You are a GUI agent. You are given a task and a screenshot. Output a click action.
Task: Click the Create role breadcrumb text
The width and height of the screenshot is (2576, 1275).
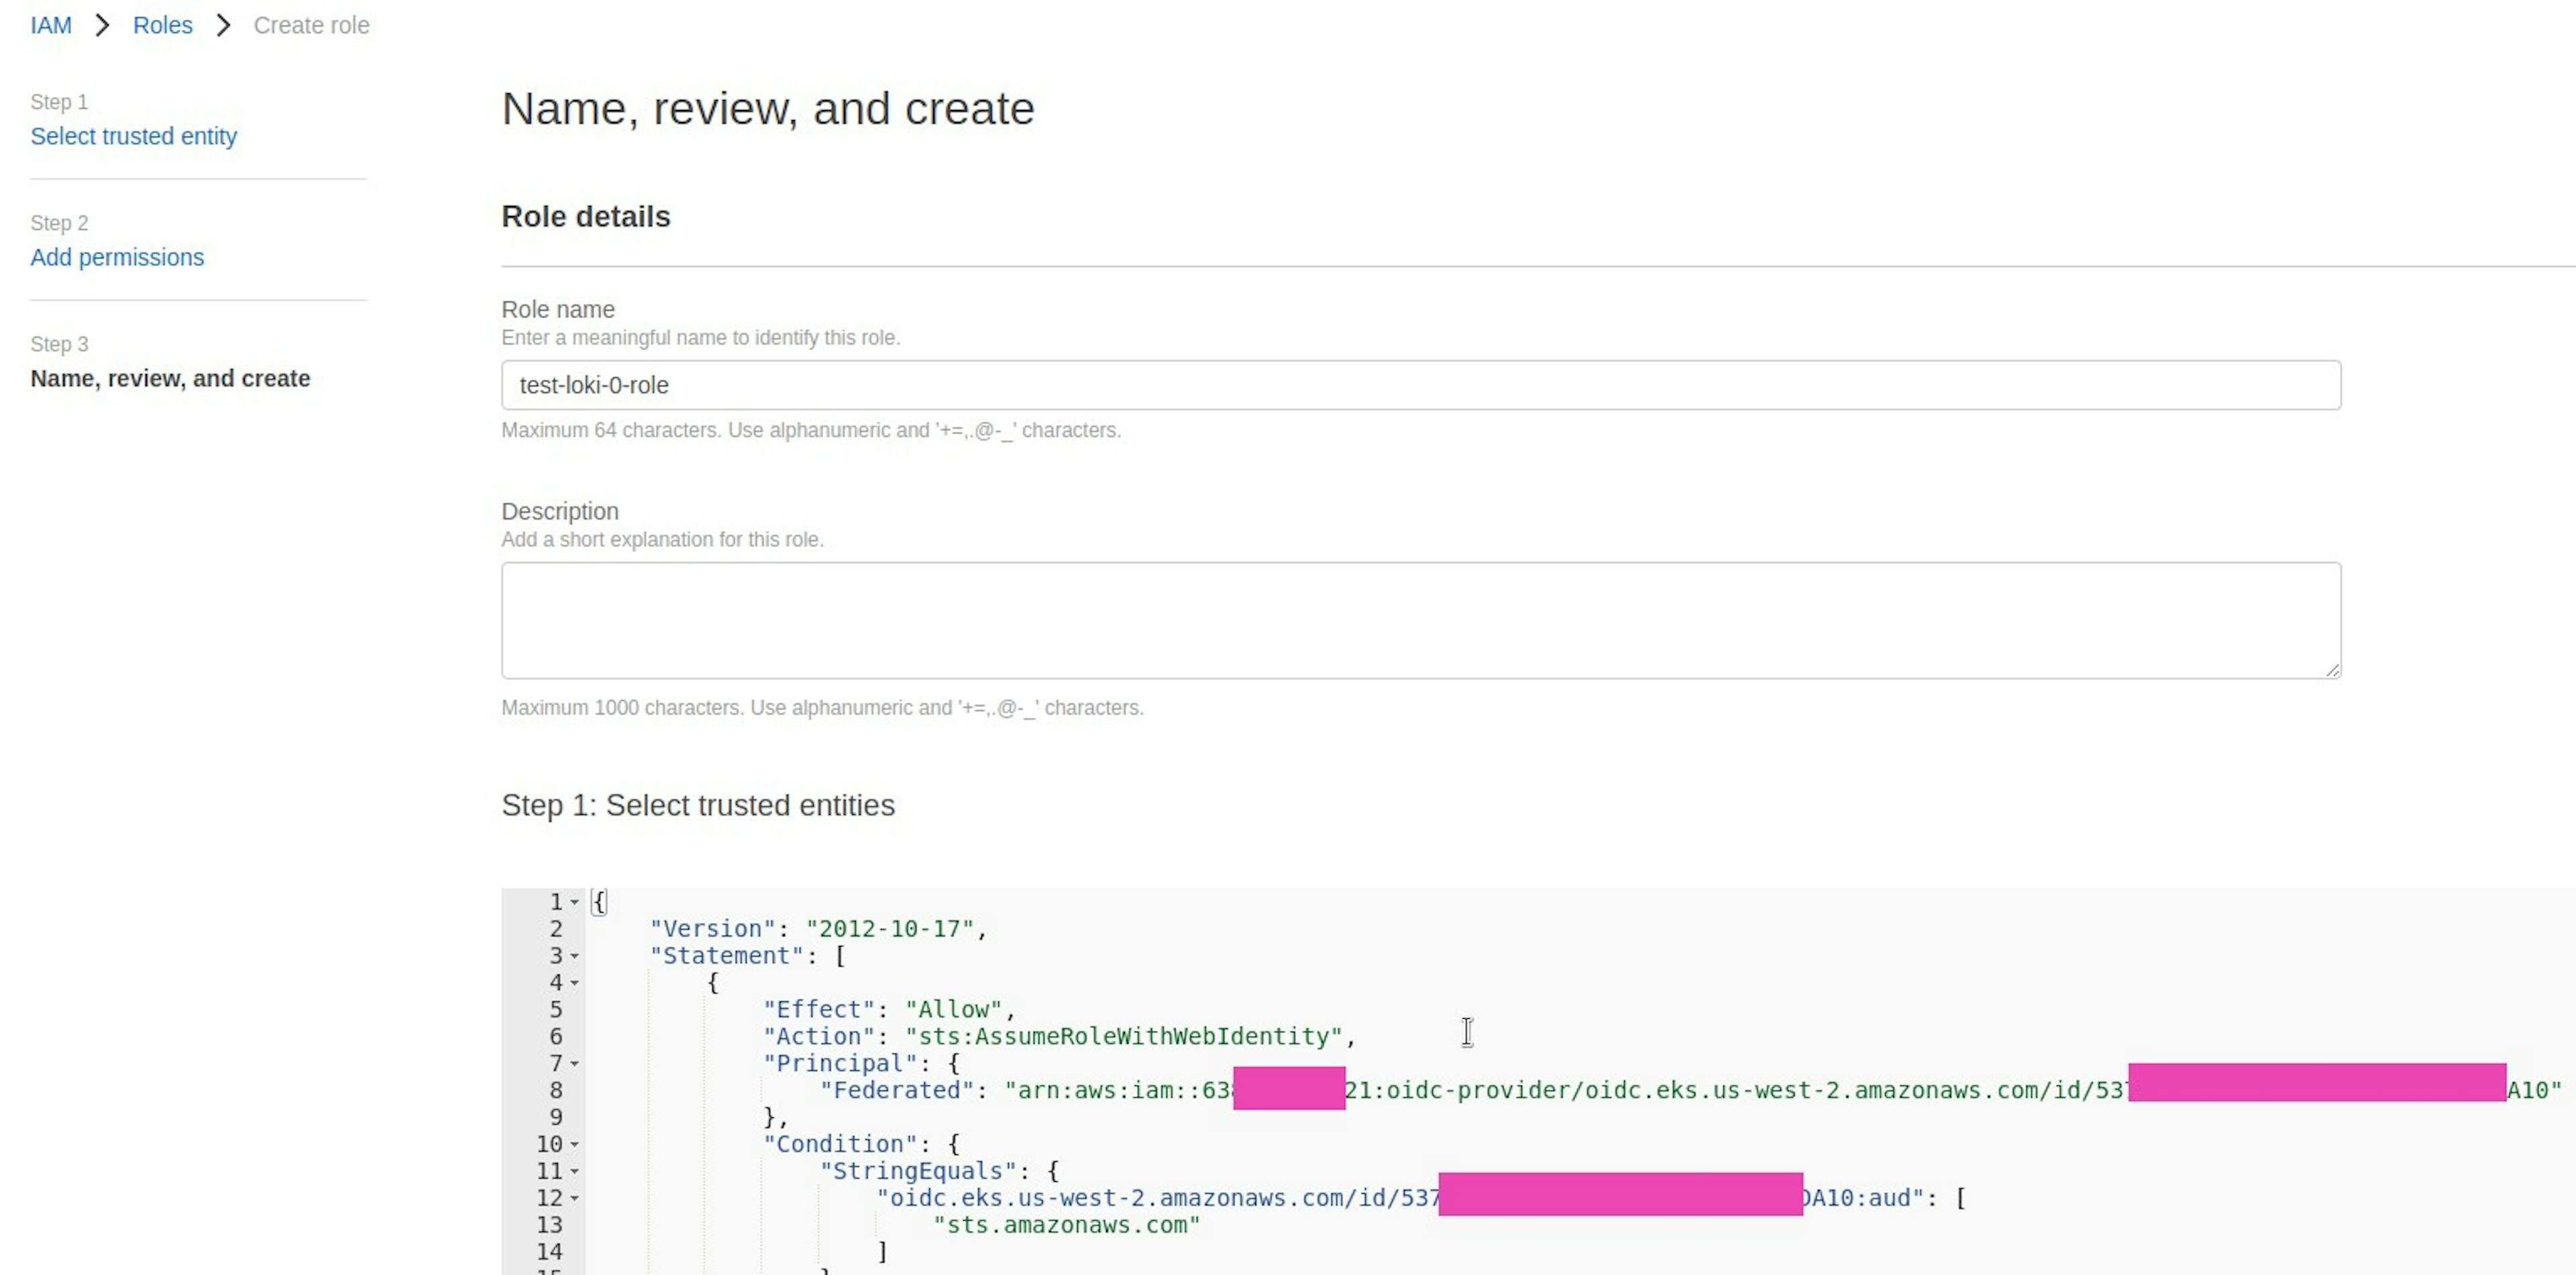coord(311,25)
